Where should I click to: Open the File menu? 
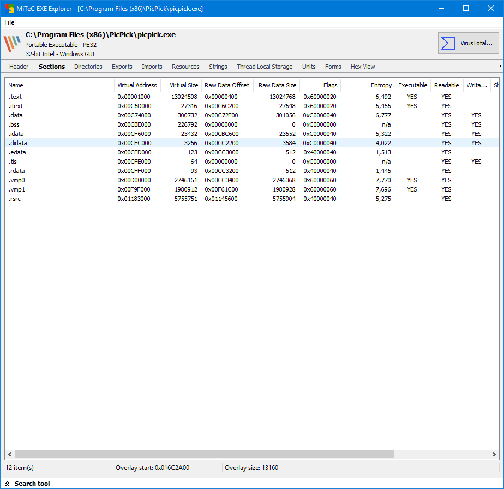(9, 22)
